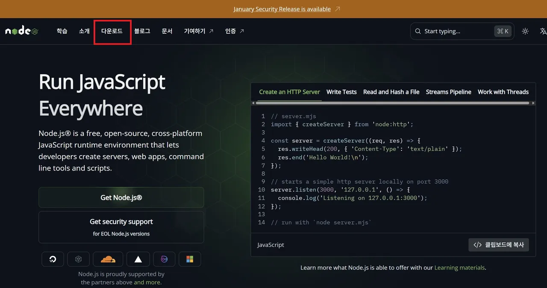Open the search with the magnifier icon
This screenshot has width=547, height=288.
(x=418, y=31)
